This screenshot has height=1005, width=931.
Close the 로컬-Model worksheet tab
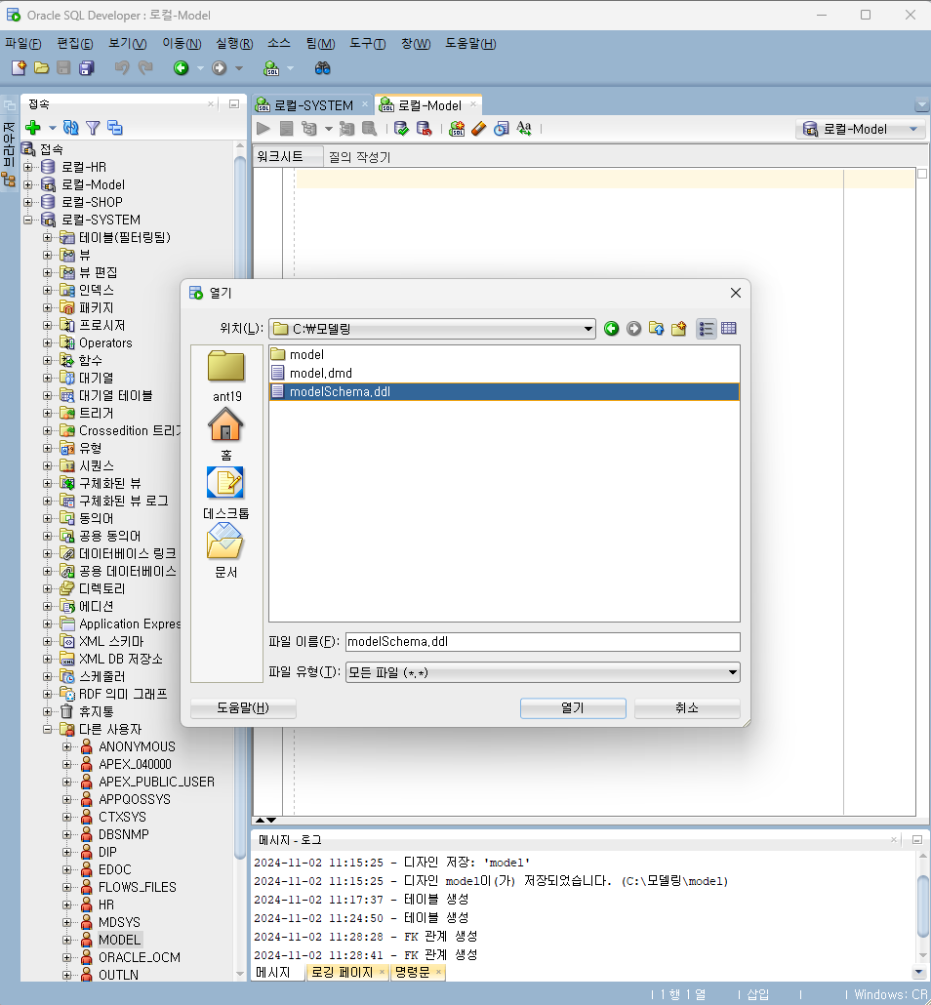[473, 103]
